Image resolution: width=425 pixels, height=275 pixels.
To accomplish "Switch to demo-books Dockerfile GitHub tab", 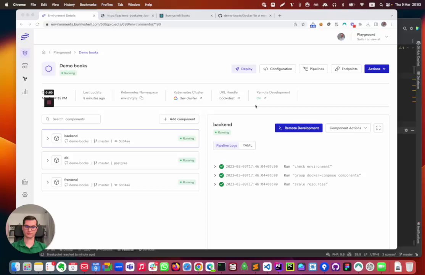I will 245,16.
